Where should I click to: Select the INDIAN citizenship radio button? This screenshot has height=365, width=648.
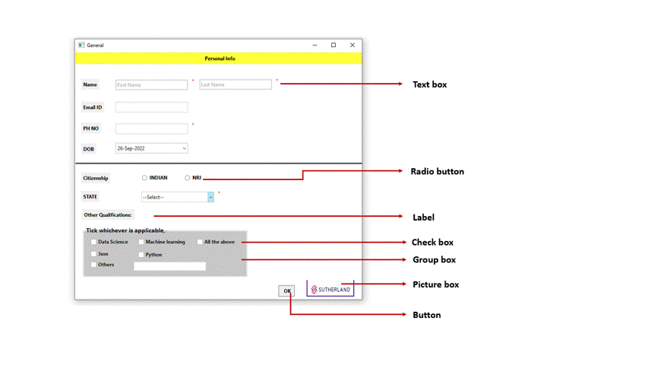click(144, 178)
